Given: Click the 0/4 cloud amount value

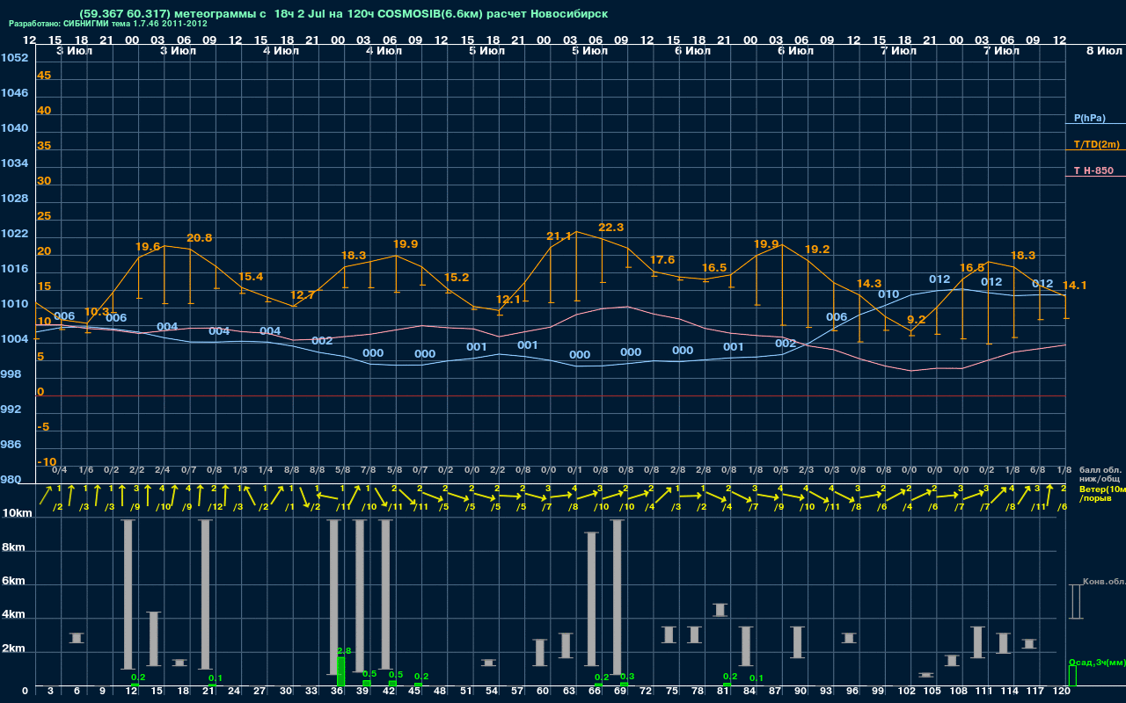Looking at the screenshot, I should click(x=60, y=470).
